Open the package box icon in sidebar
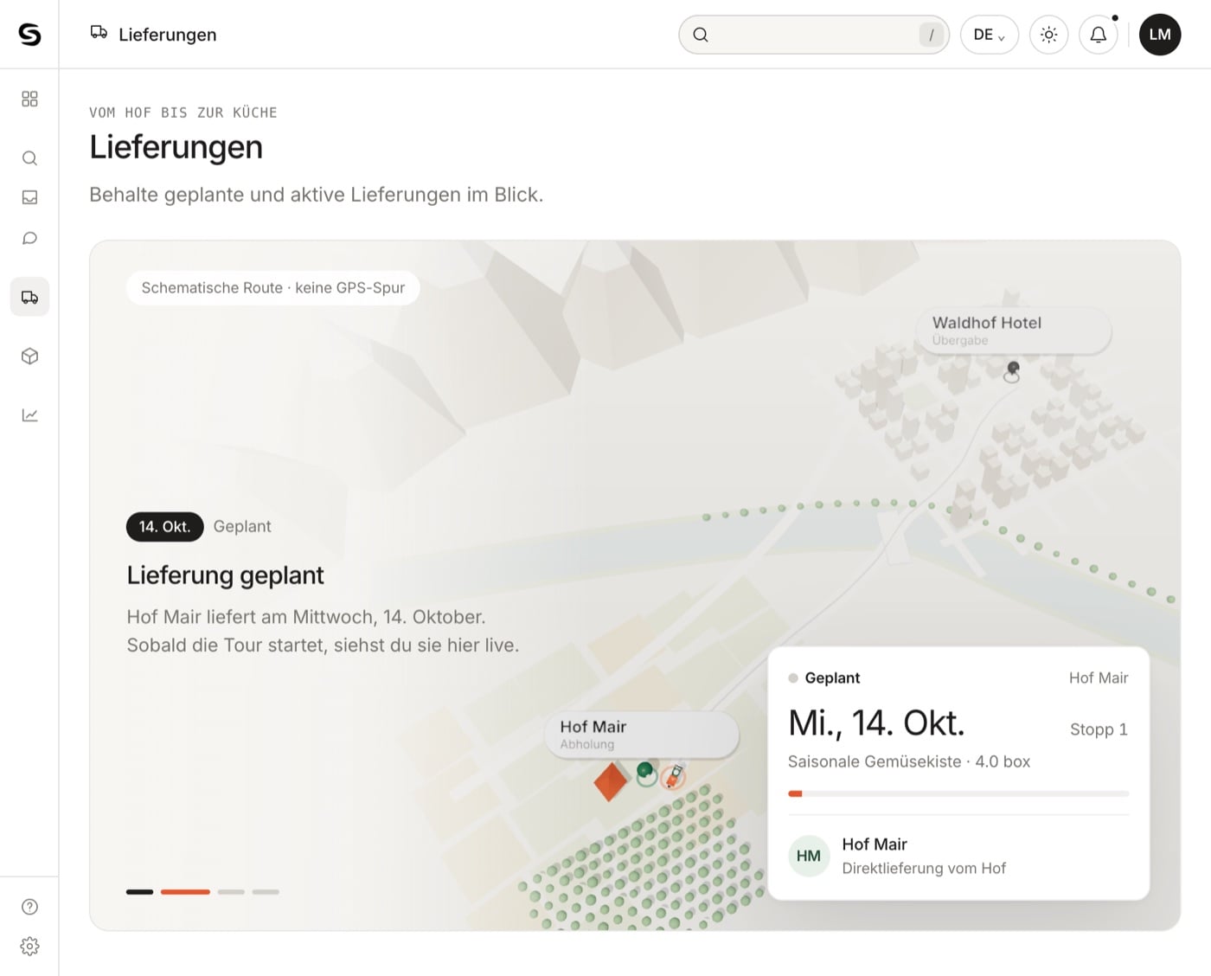 click(x=29, y=356)
